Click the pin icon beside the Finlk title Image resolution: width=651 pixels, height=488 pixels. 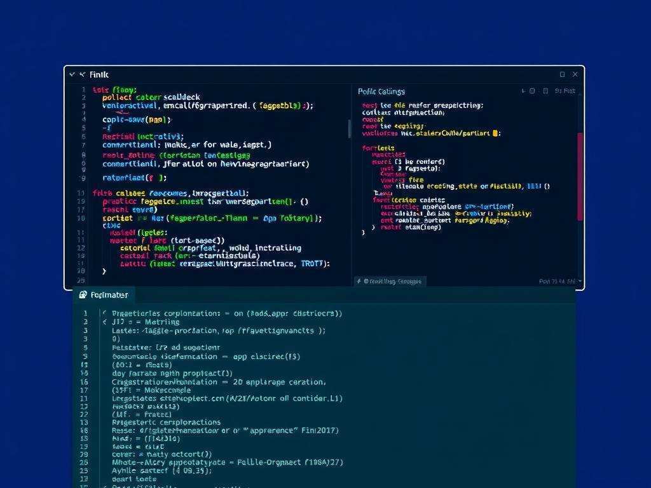[82, 74]
